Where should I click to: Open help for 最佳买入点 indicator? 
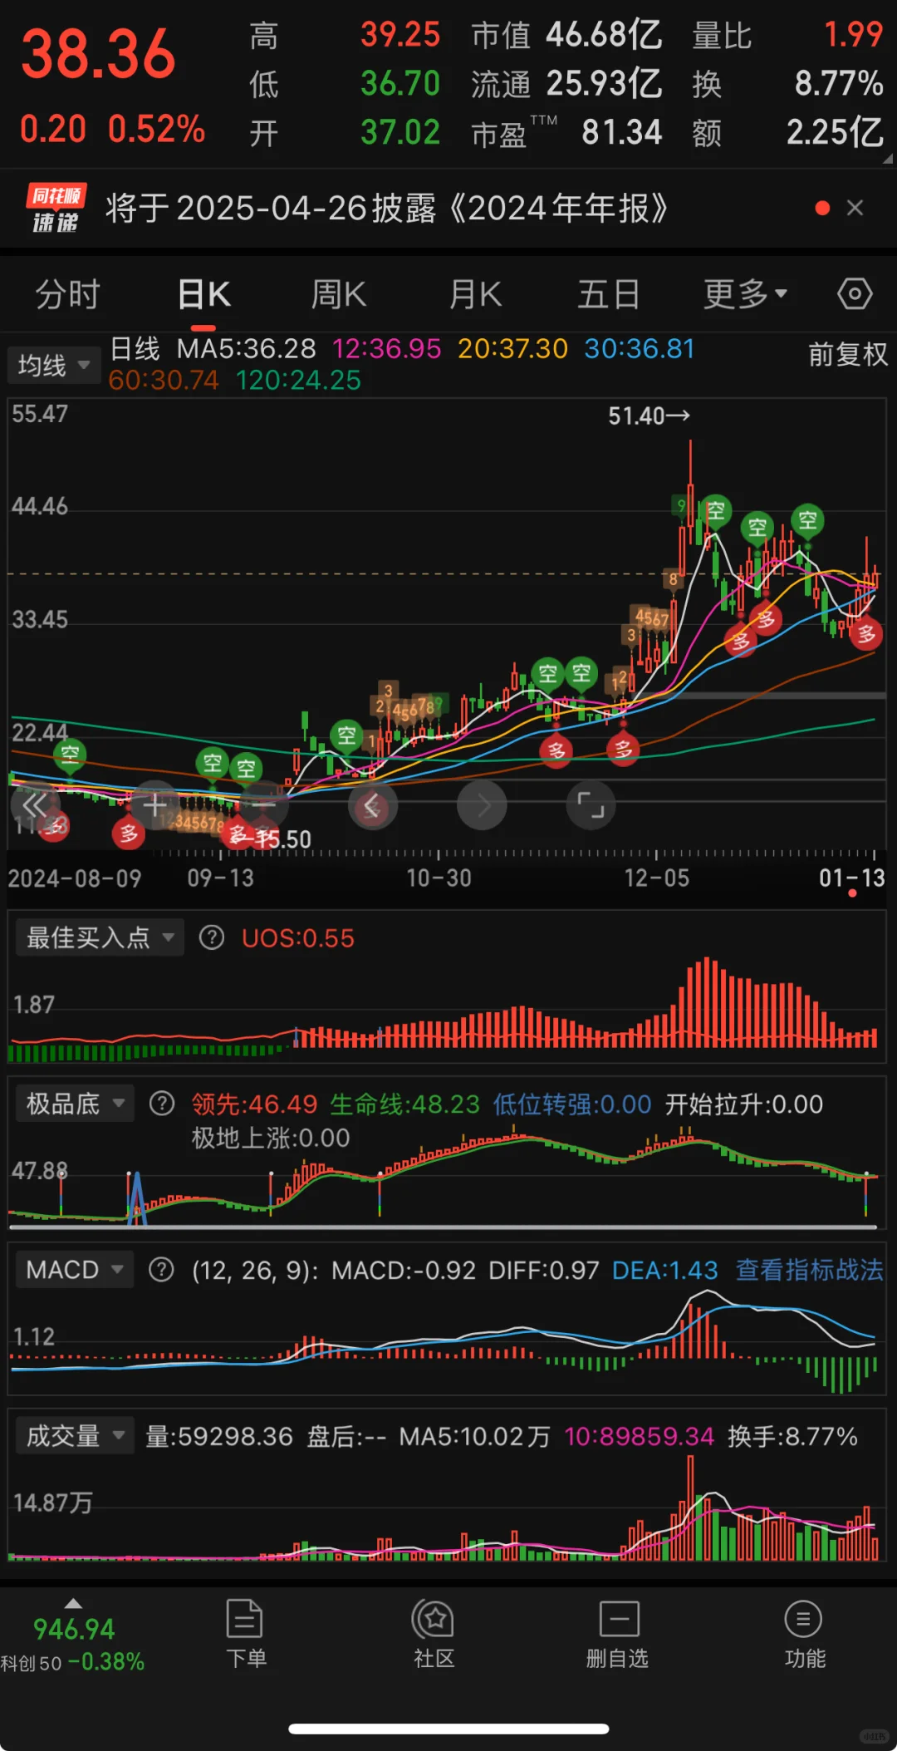coord(212,938)
